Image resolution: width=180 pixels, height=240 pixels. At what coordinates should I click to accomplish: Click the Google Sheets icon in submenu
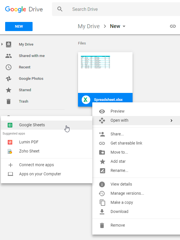(10, 125)
